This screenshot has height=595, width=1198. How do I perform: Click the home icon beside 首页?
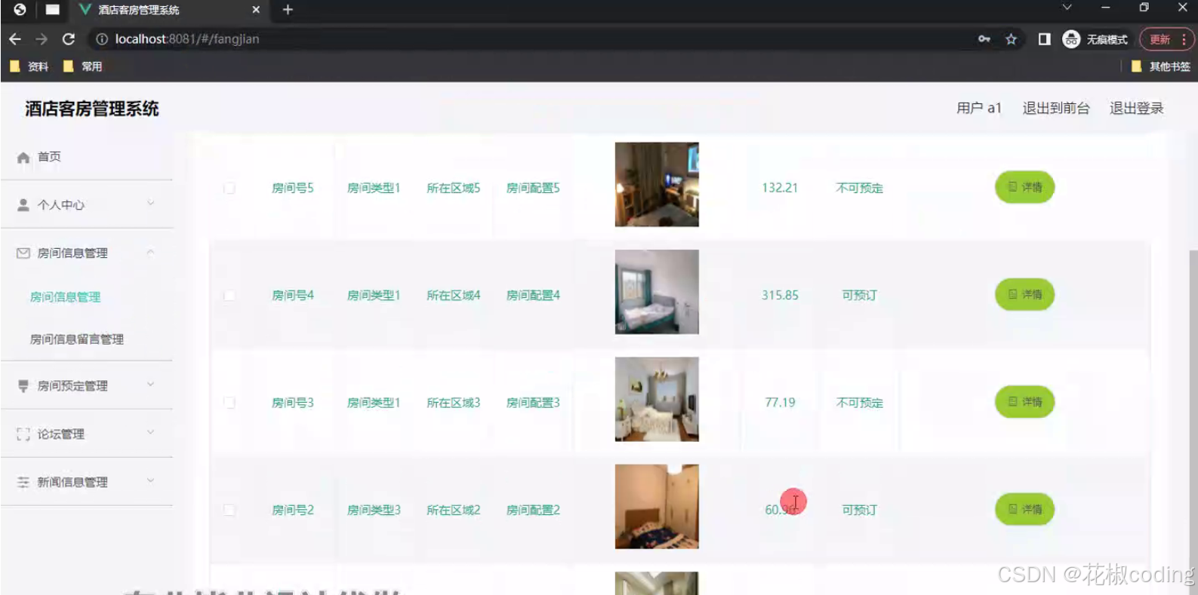(23, 158)
